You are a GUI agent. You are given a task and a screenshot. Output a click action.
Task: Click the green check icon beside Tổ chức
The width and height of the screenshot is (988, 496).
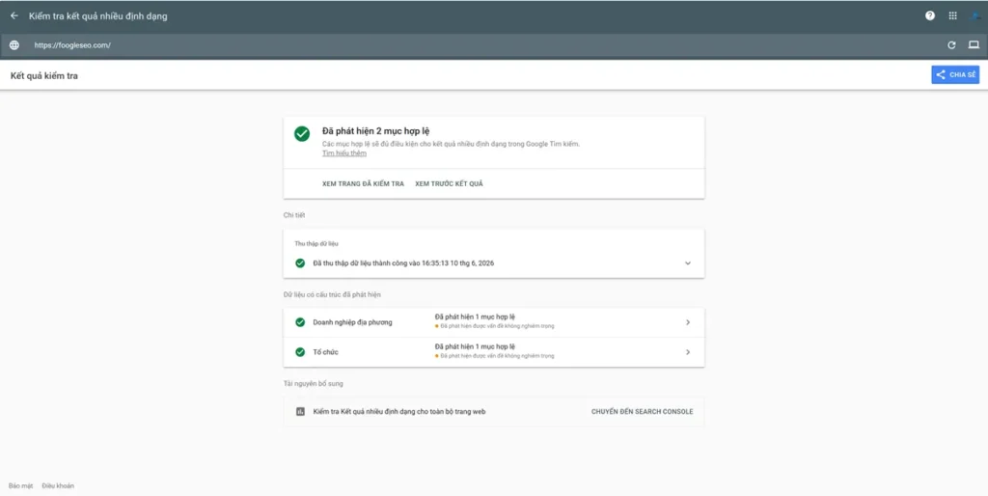point(300,351)
